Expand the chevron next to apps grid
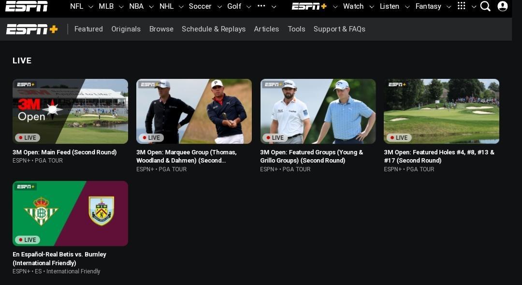 pyautogui.click(x=474, y=7)
